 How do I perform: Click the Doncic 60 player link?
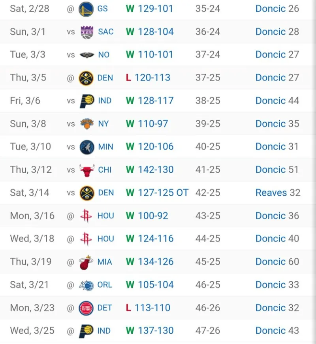click(277, 262)
